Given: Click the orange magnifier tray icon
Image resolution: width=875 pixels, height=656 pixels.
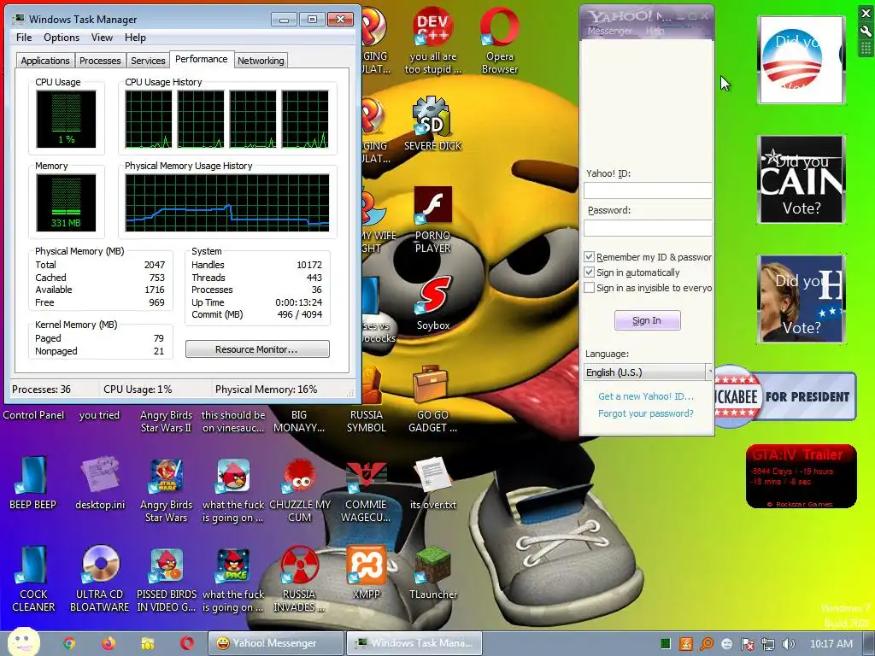Looking at the screenshot, I should click(707, 644).
